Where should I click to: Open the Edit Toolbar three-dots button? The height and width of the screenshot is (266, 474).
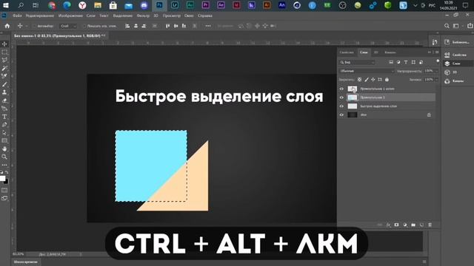click(4, 165)
